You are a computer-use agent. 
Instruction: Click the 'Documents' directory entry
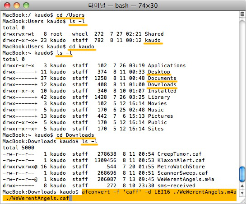162,78
